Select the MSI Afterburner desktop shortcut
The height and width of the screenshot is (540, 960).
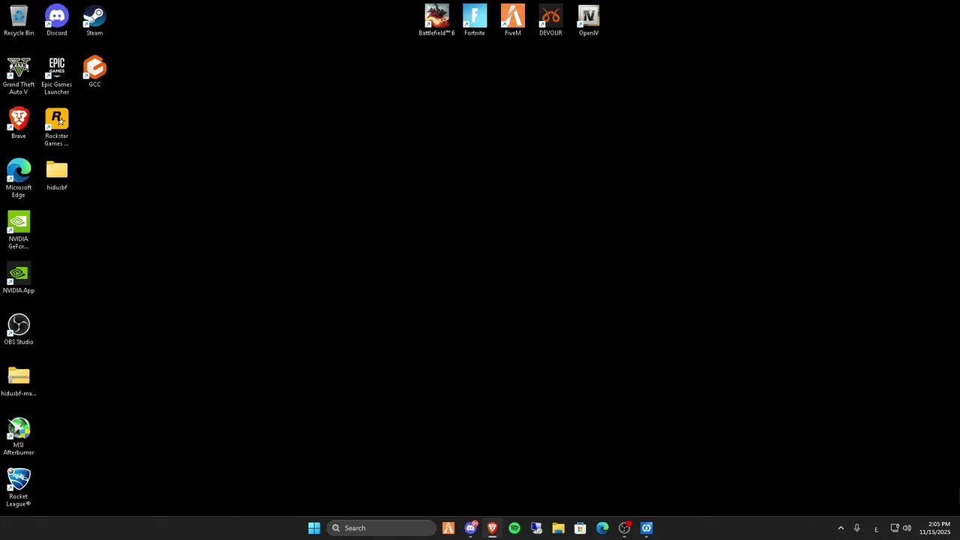[19, 436]
